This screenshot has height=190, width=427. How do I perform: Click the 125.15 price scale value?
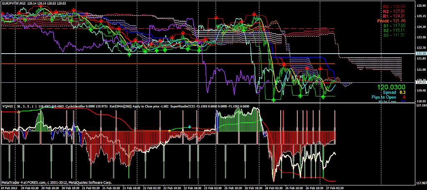[x=421, y=16]
